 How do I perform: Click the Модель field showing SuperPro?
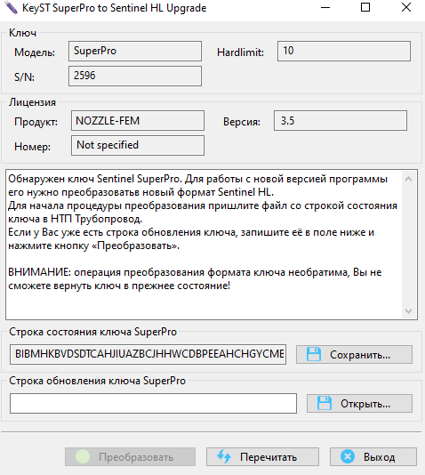[x=135, y=52]
